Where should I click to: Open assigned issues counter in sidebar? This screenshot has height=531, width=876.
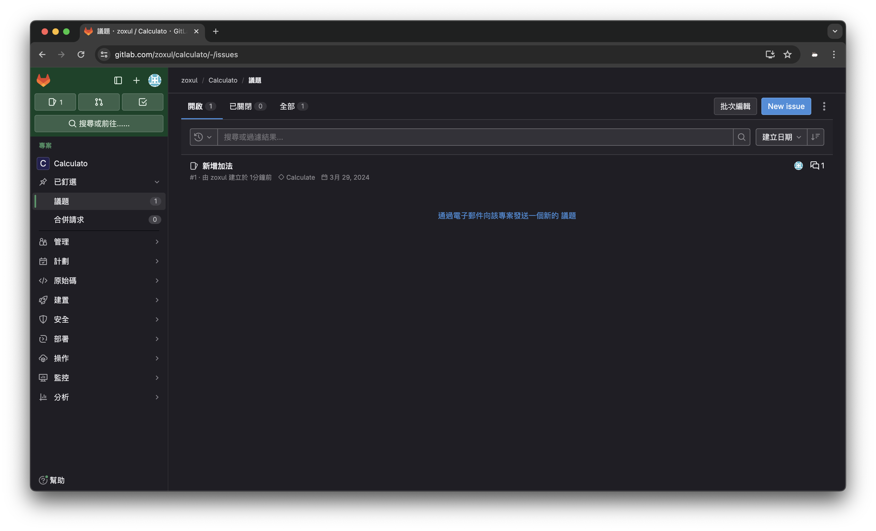[x=55, y=102]
